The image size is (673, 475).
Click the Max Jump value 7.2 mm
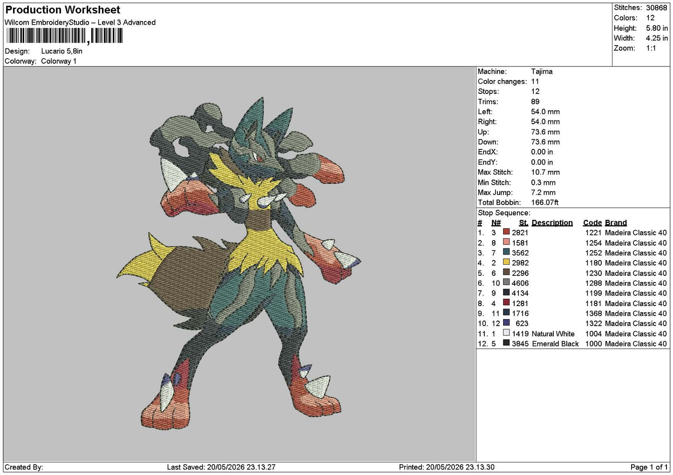pyautogui.click(x=543, y=192)
